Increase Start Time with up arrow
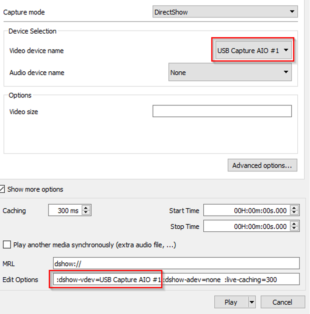Image resolution: width=310 pixels, height=314 pixels. coord(294,208)
